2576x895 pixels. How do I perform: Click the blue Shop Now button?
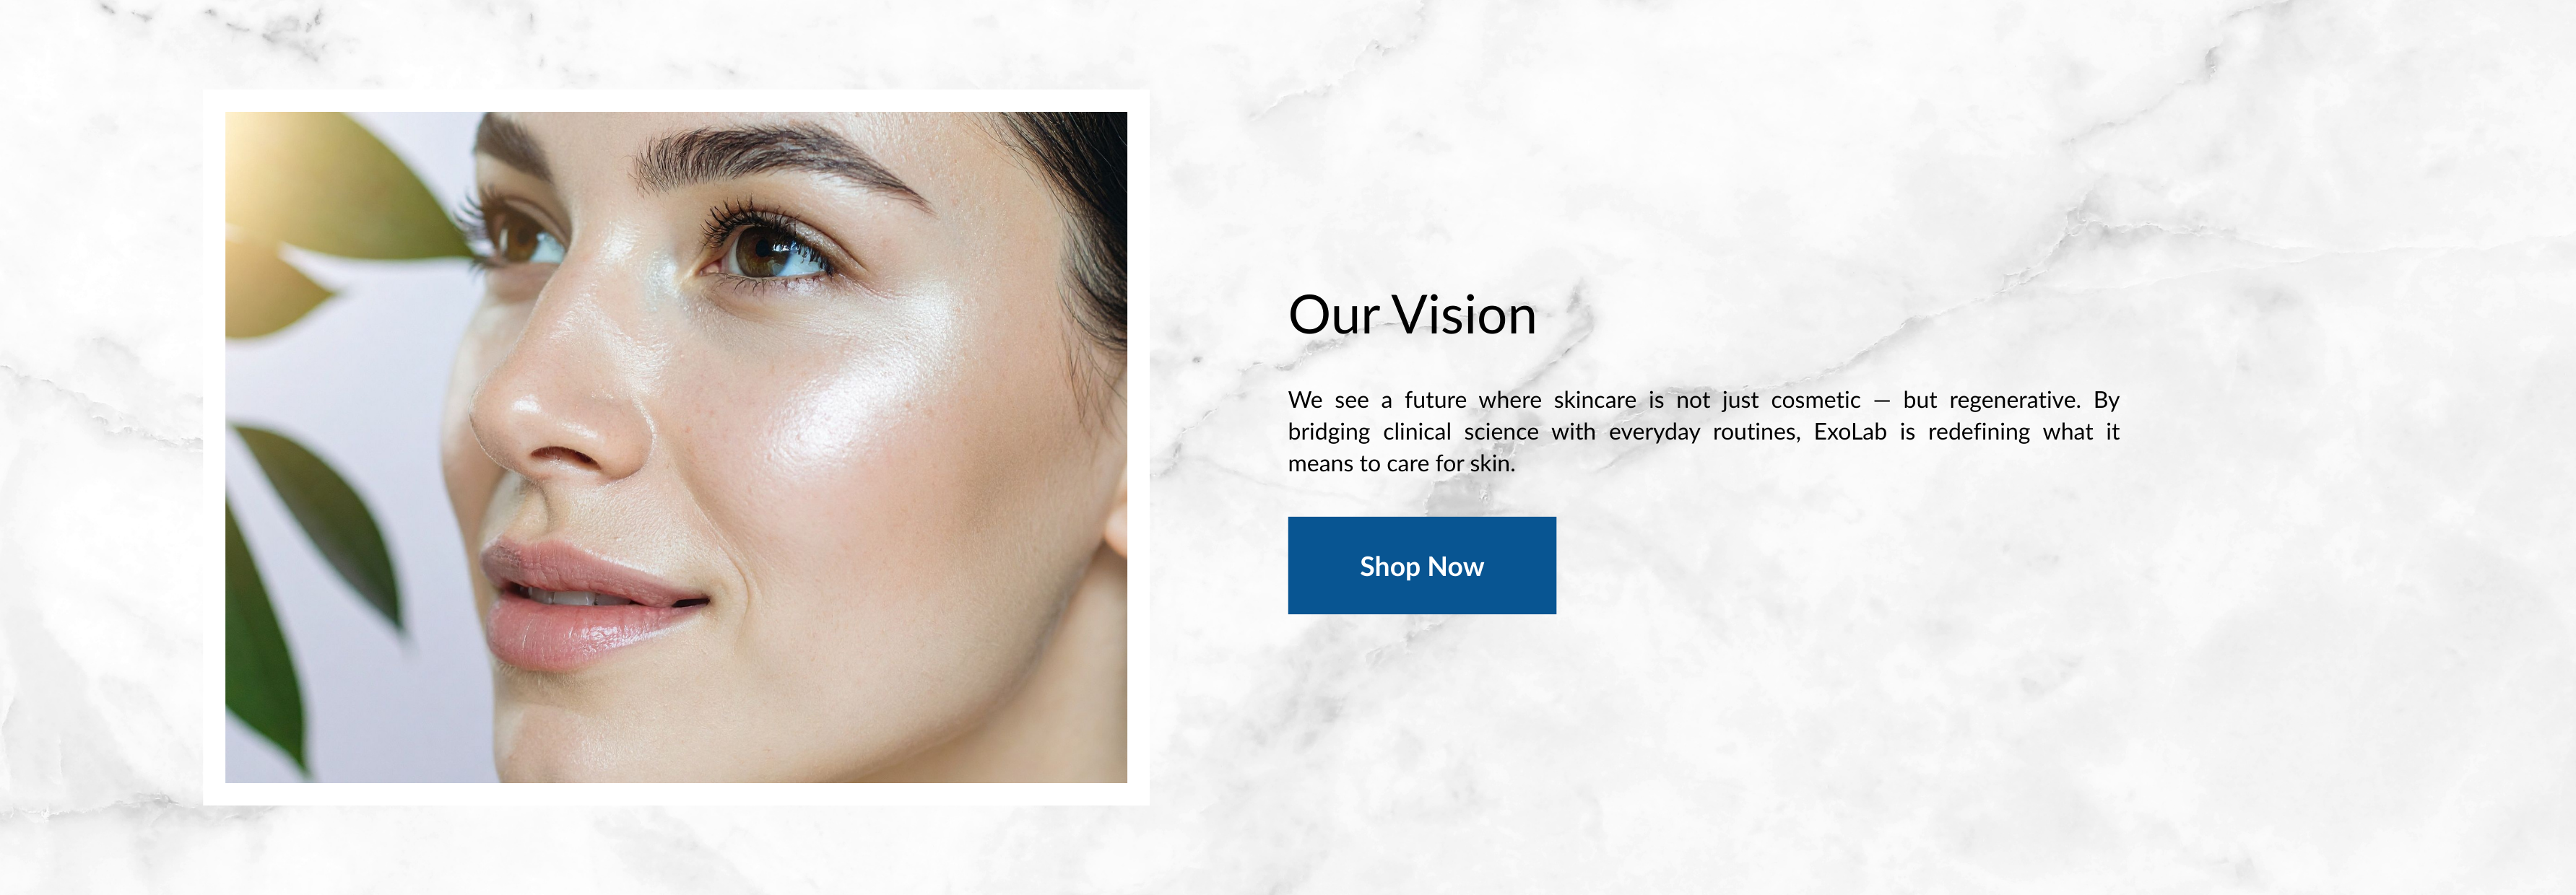[1421, 565]
